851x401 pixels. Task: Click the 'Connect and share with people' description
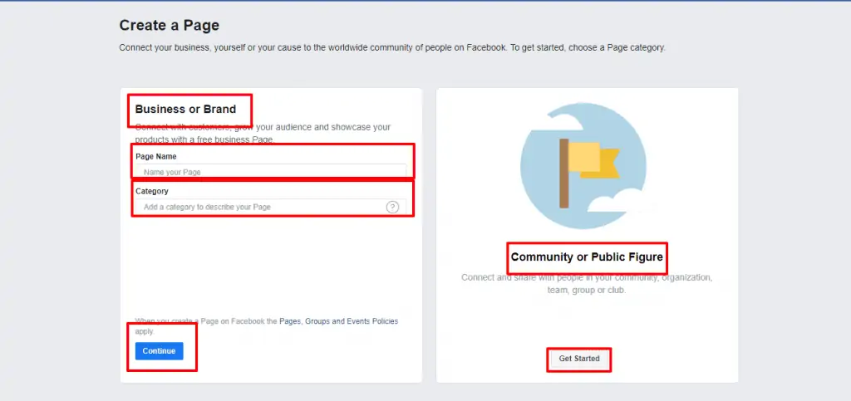587,283
